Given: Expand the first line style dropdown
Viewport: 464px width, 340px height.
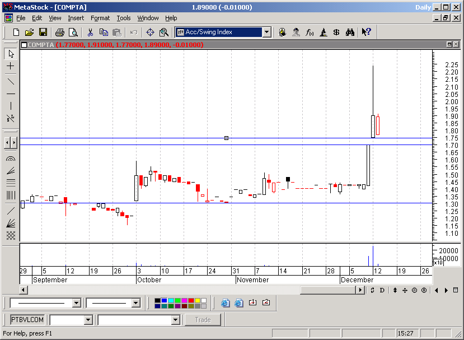Looking at the screenshot, I should (x=77, y=303).
